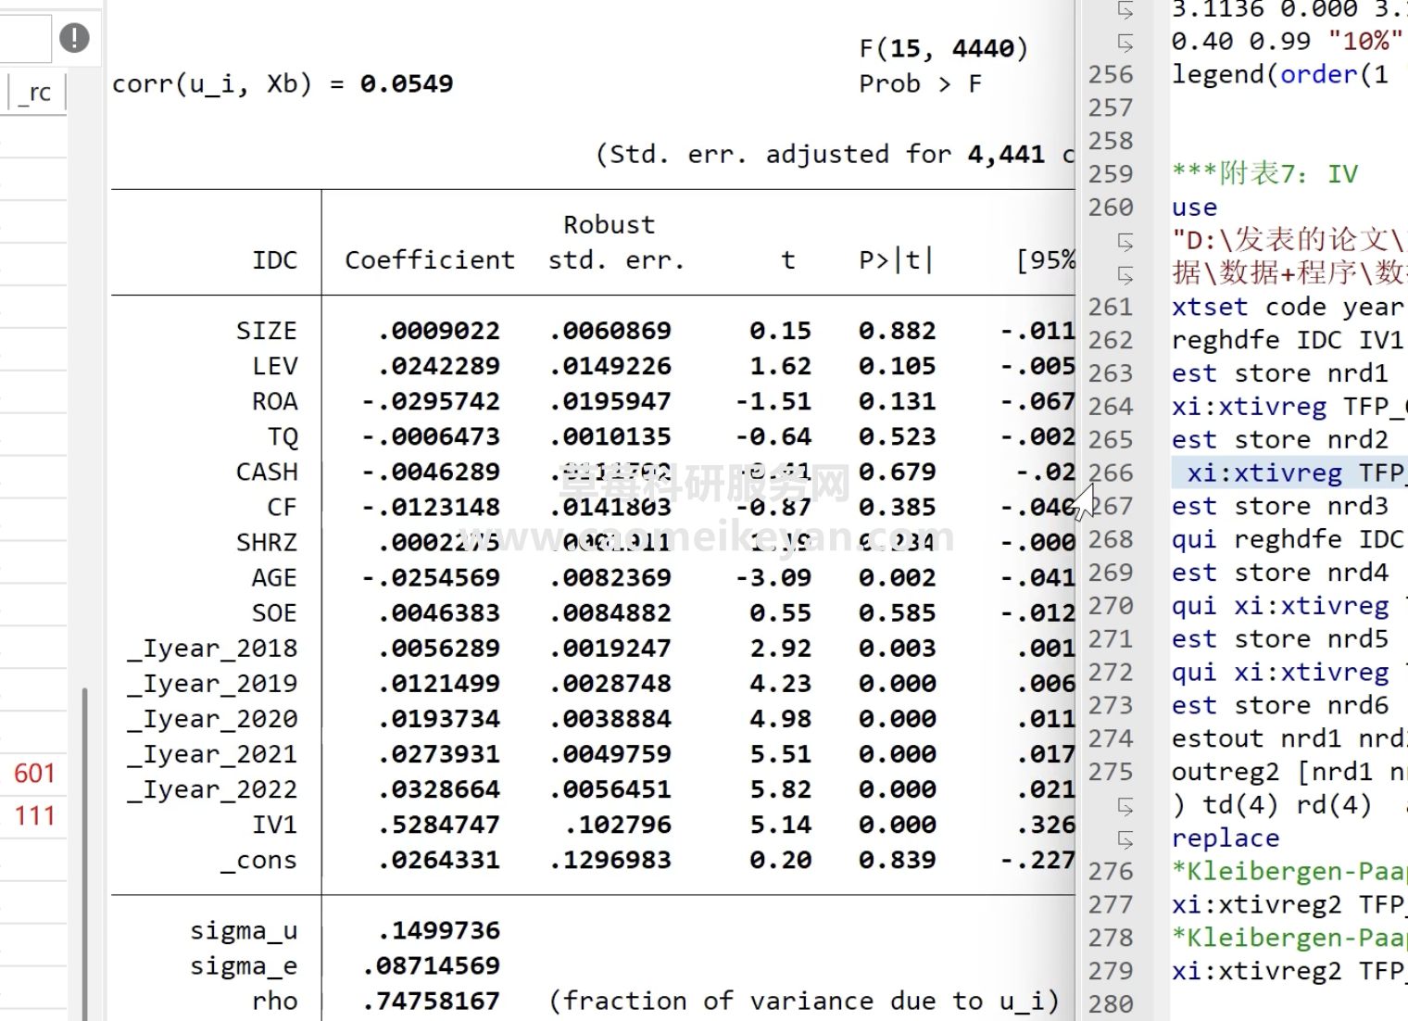Click the wrap arrow beside the replace line
Screen dimensions: 1408x1021
(x=1125, y=839)
